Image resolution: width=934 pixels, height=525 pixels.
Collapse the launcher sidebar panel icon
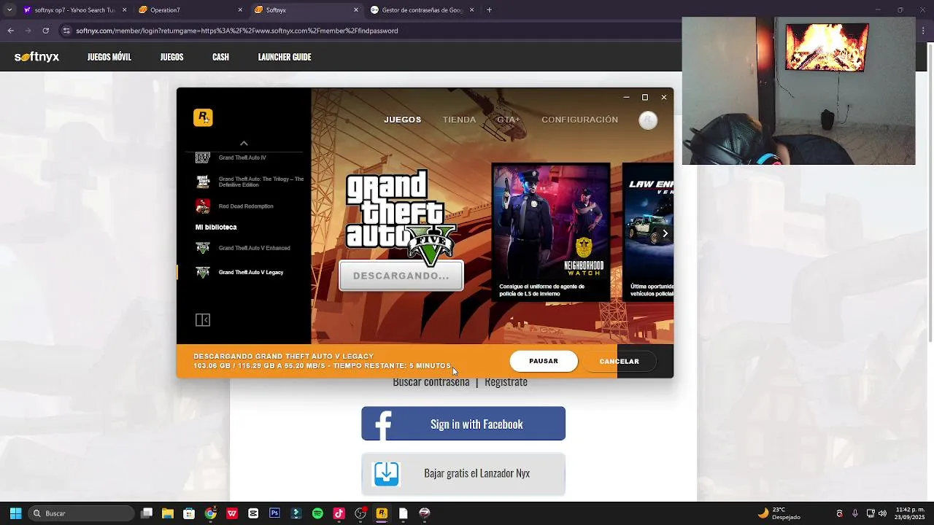point(203,320)
